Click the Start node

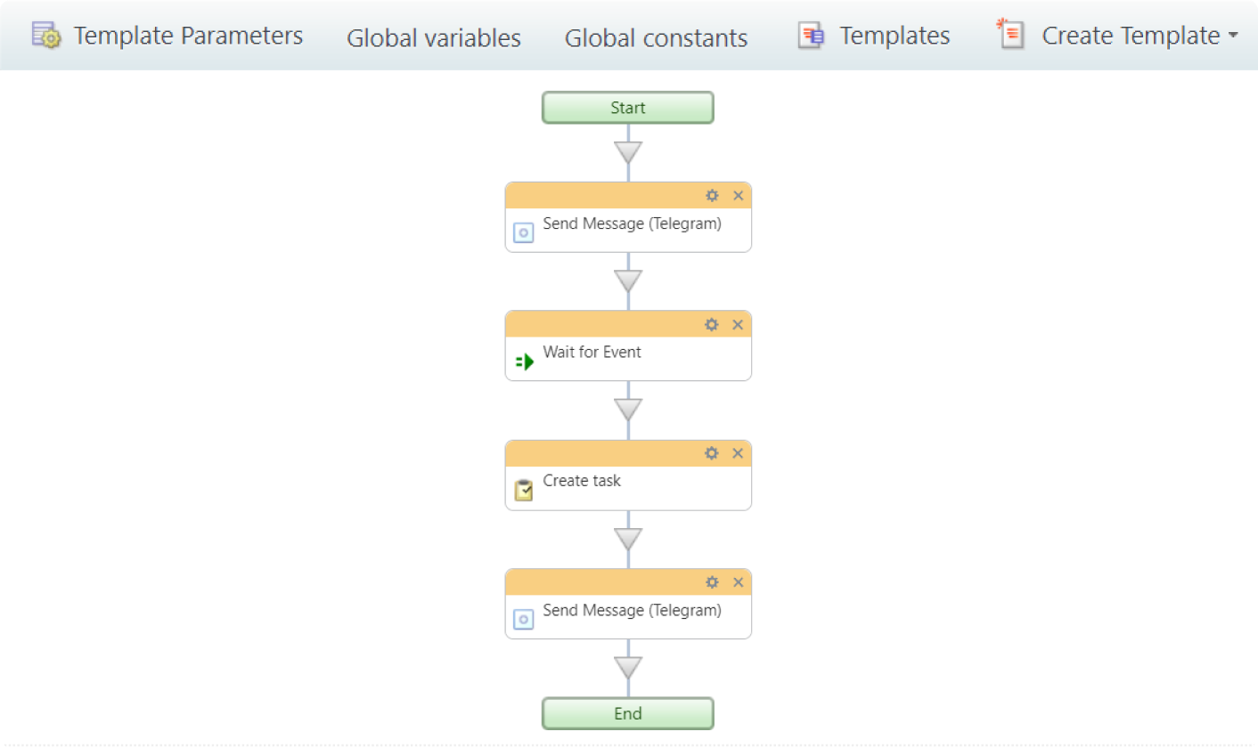tap(627, 107)
